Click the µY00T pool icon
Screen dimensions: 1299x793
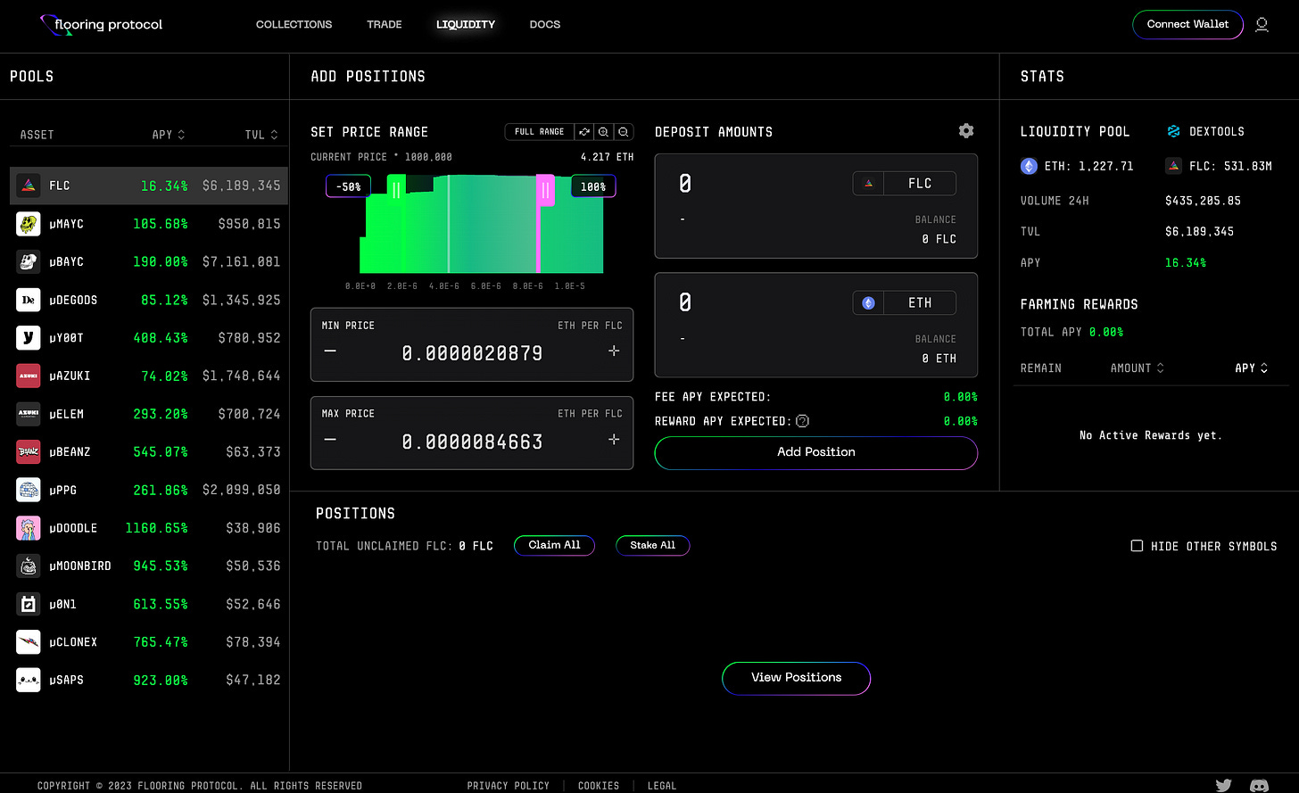click(x=29, y=338)
